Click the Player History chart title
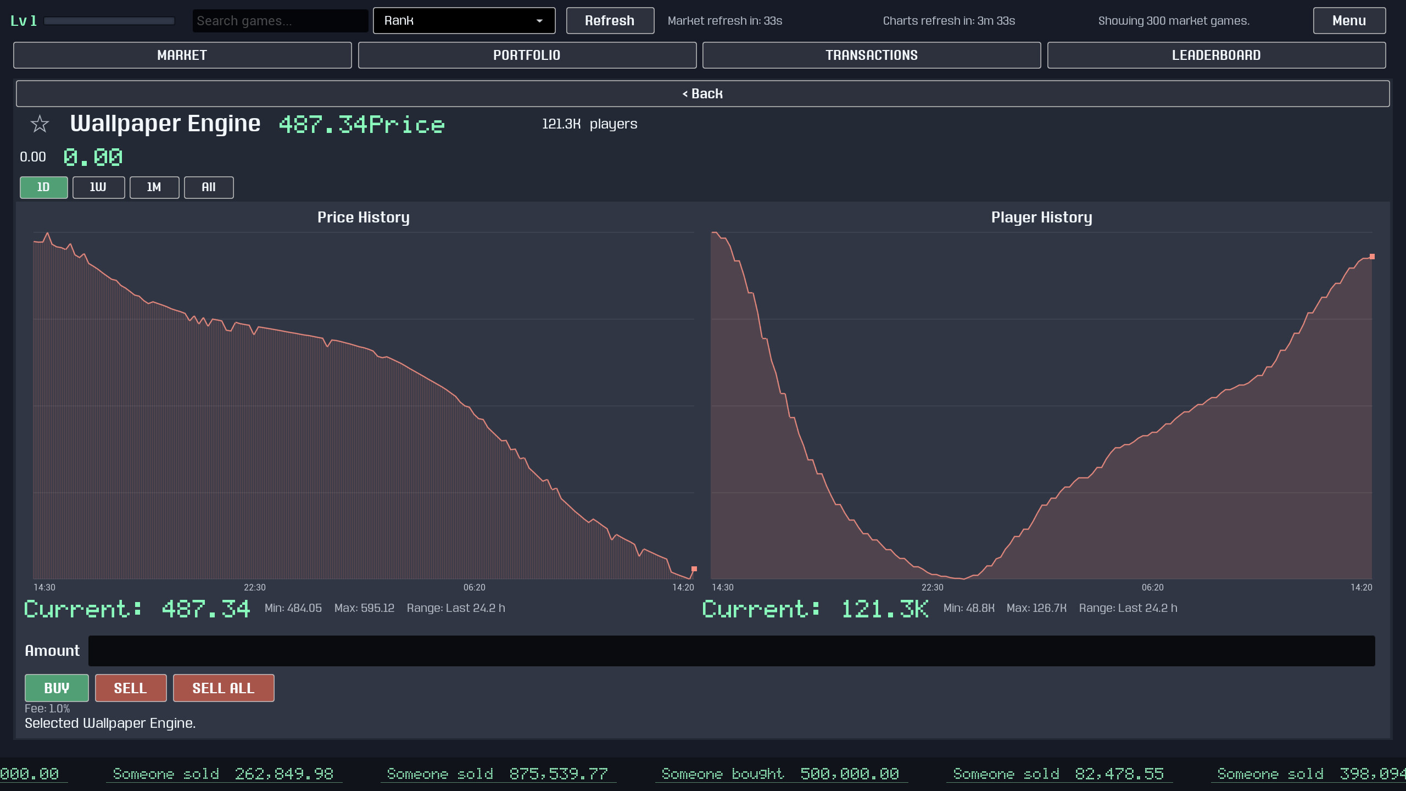This screenshot has width=1406, height=791. click(x=1041, y=218)
